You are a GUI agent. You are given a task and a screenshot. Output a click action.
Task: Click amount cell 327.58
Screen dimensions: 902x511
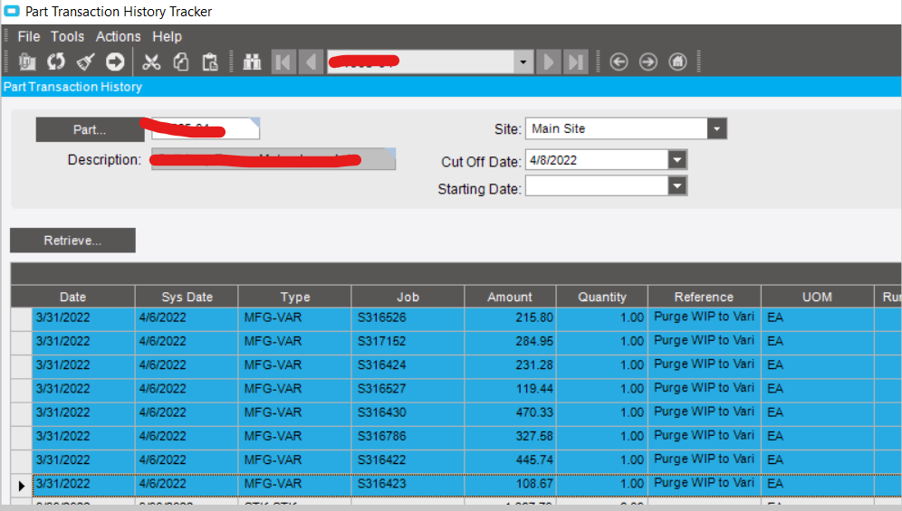[x=510, y=436]
